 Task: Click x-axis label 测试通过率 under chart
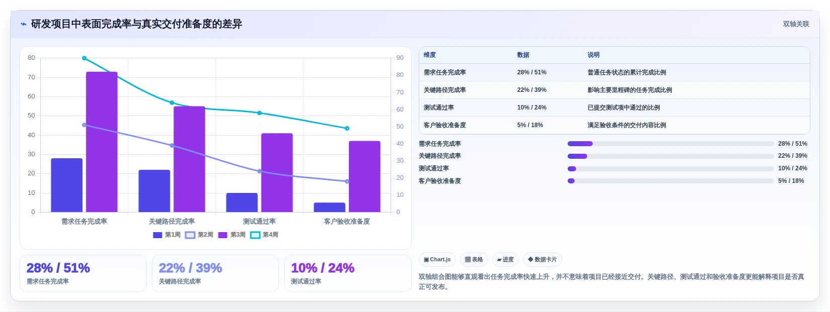click(259, 222)
